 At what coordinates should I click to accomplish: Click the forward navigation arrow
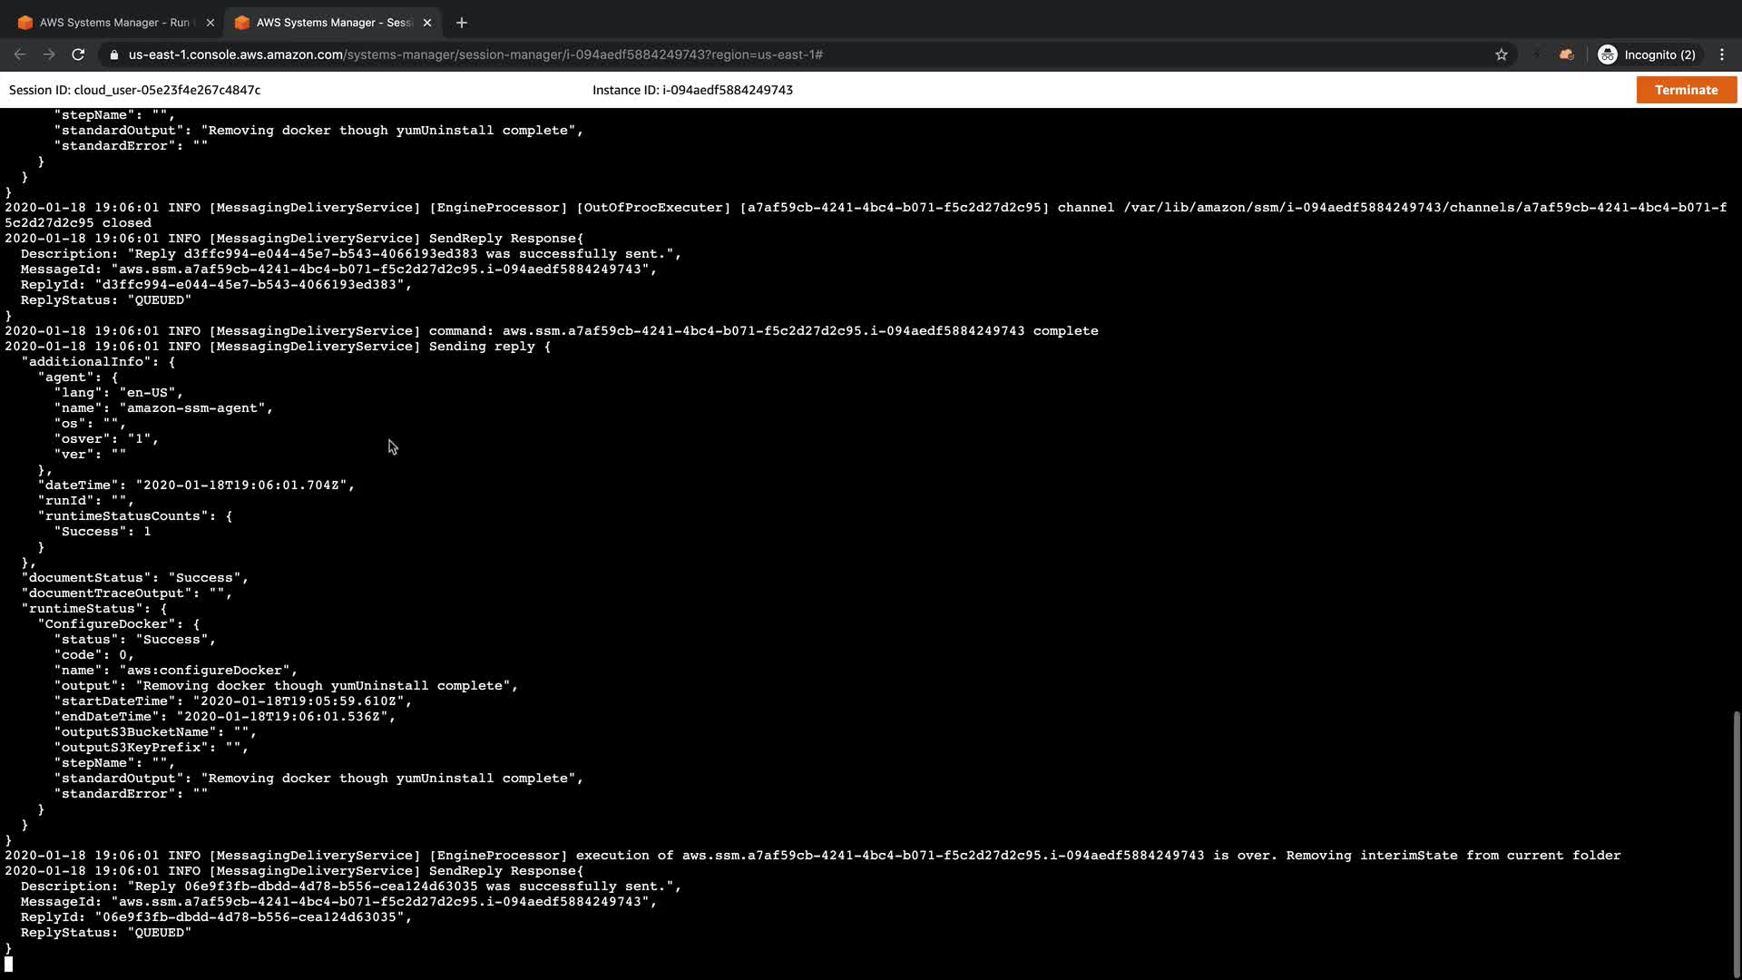tap(49, 54)
